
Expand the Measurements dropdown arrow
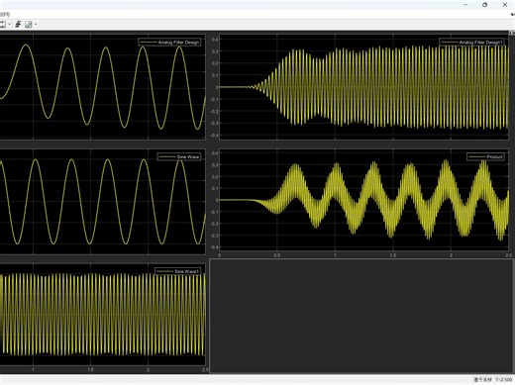[x=36, y=24]
